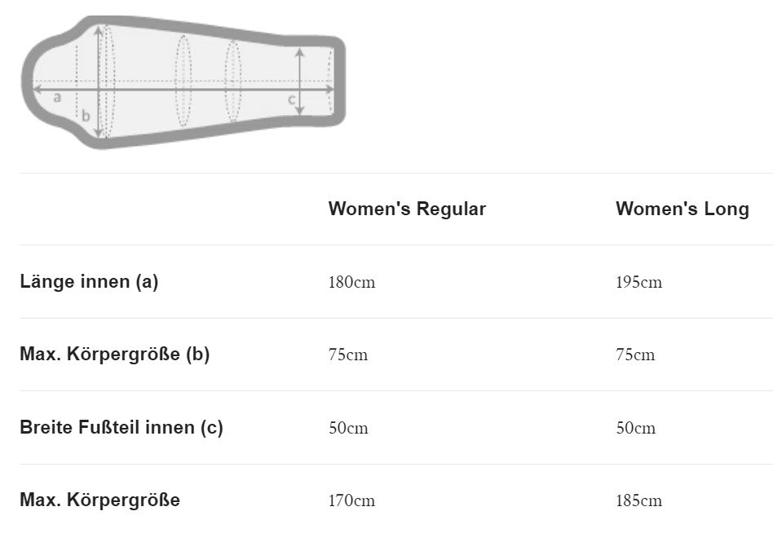This screenshot has height=542, width=773.
Task: Click the letter 'c' label in the diagram
Action: point(291,99)
